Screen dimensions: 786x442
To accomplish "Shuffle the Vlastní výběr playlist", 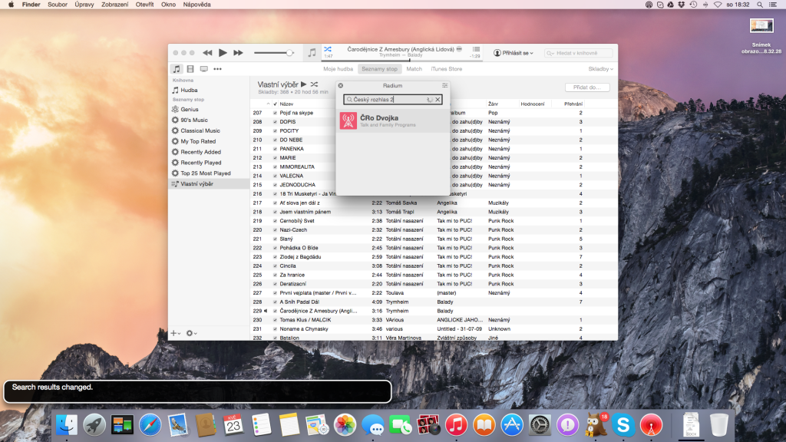I will 314,84.
